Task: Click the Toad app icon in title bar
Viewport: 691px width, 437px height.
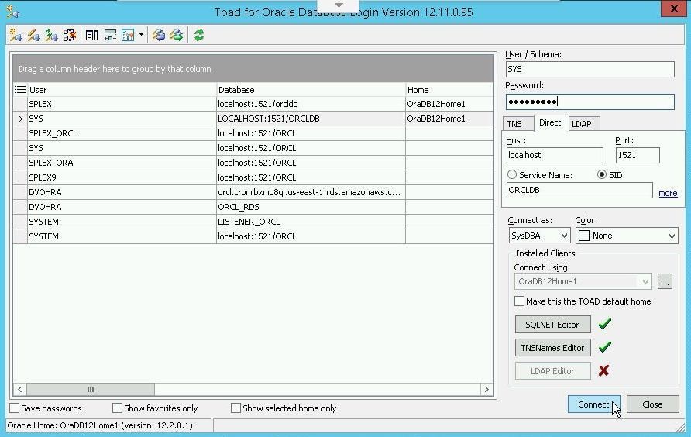Action: pos(12,12)
